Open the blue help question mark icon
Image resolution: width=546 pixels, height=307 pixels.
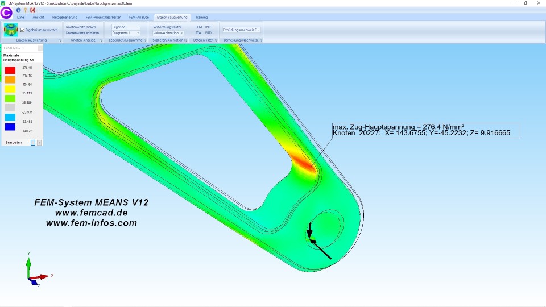[x=18, y=10]
